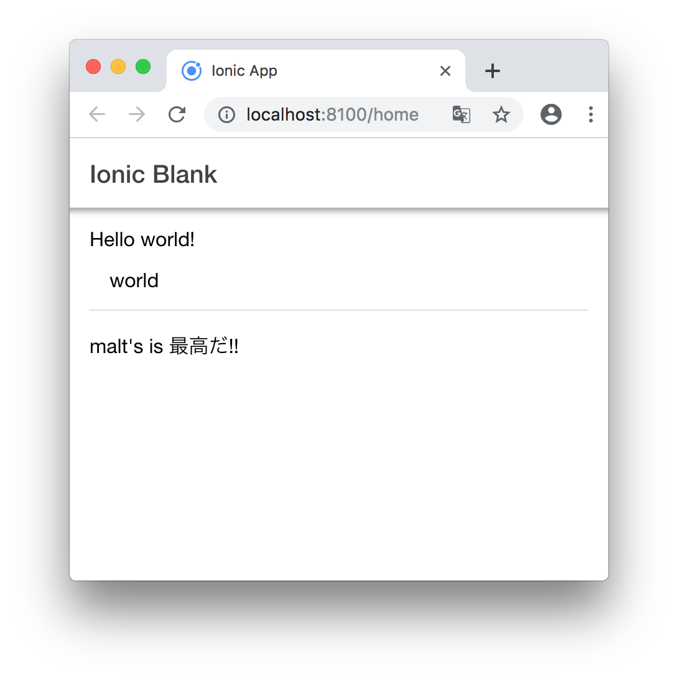Screen dimensions: 678x680
Task: Open Google Translate icon in address bar
Action: (461, 114)
